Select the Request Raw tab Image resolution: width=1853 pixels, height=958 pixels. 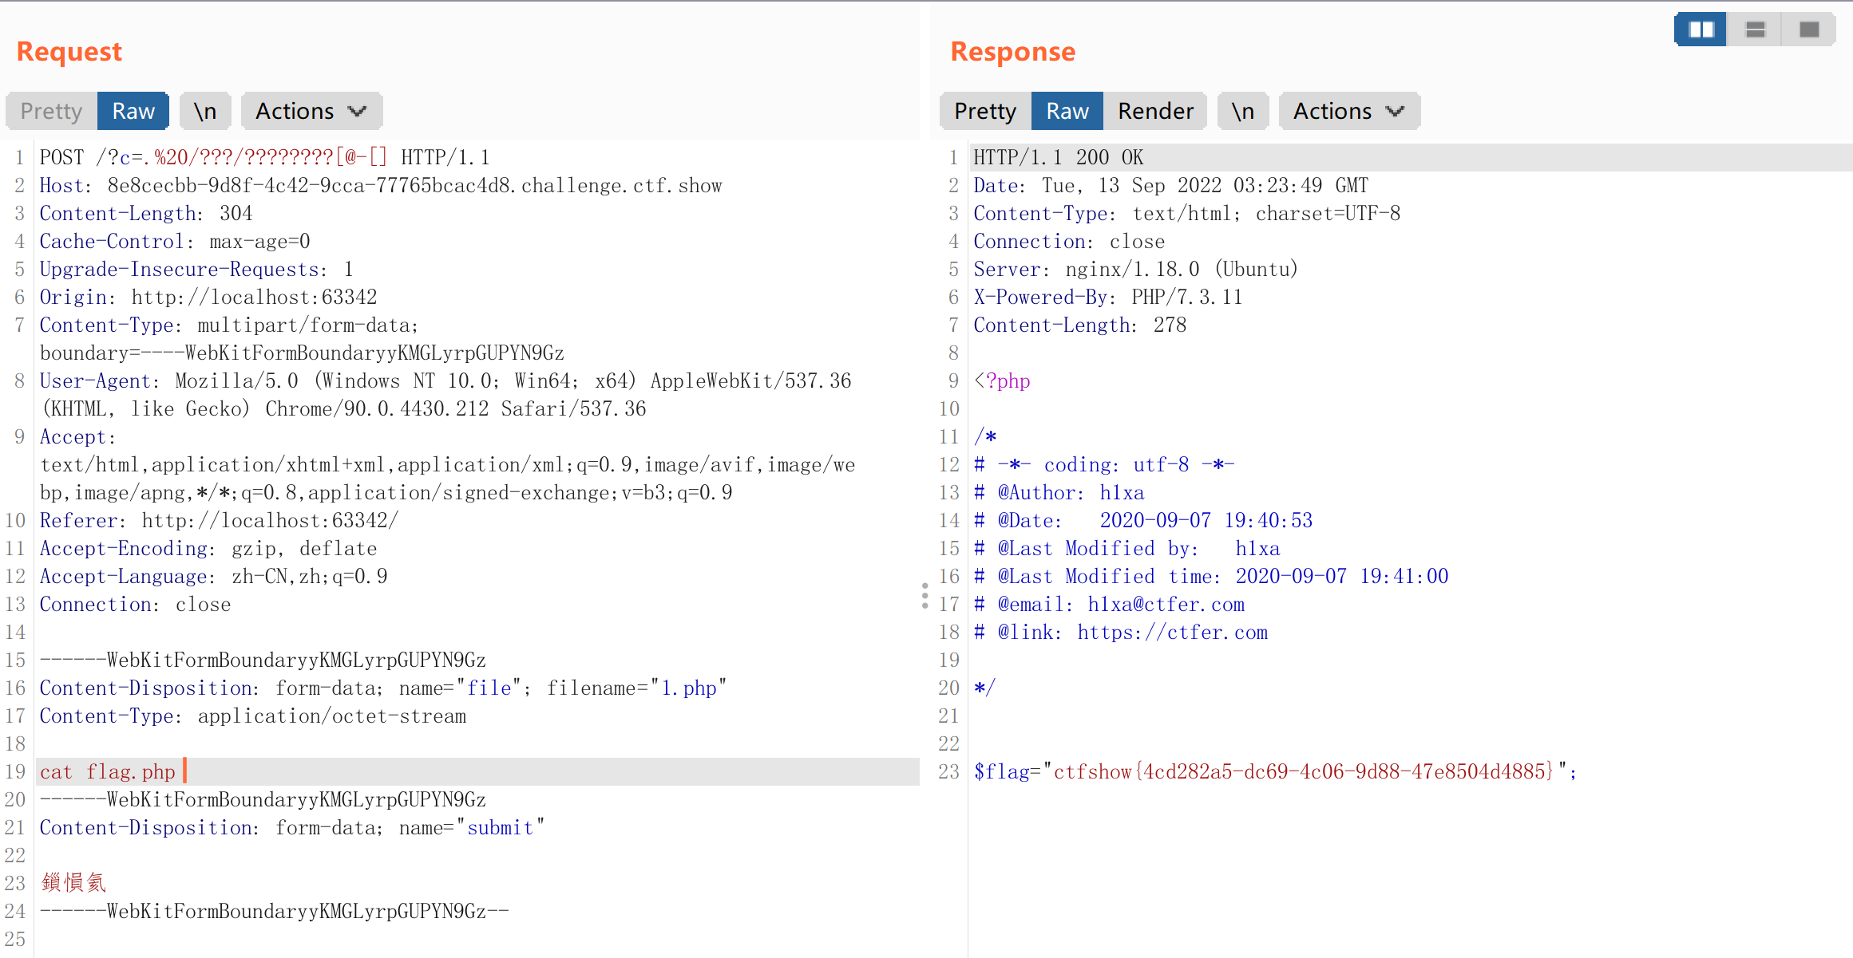pos(133,111)
